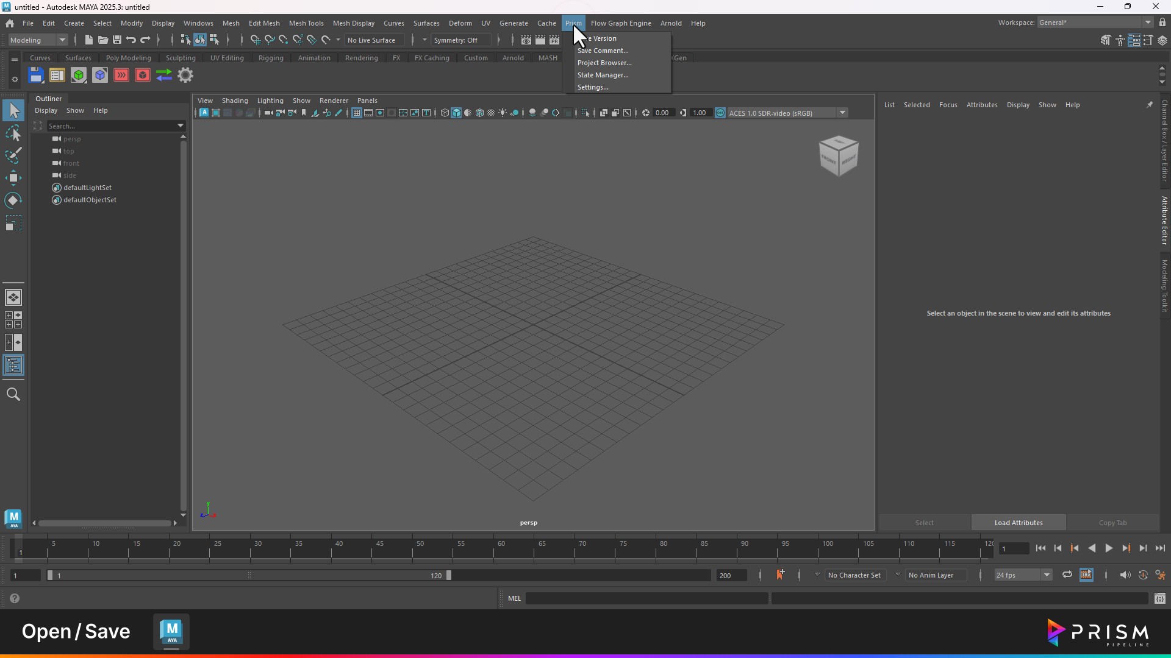The height and width of the screenshot is (658, 1171).
Task: Click the help question mark icon
Action: click(x=15, y=599)
